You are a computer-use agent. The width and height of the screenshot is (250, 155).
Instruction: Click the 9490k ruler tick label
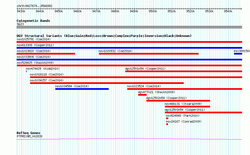click(134, 11)
